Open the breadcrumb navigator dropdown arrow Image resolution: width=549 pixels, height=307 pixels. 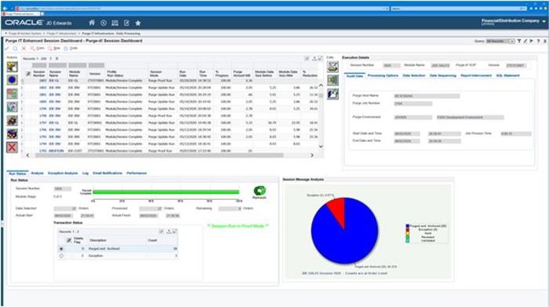point(6,33)
